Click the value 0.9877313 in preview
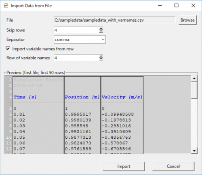The width and height of the screenshot is (202, 175). [78, 137]
